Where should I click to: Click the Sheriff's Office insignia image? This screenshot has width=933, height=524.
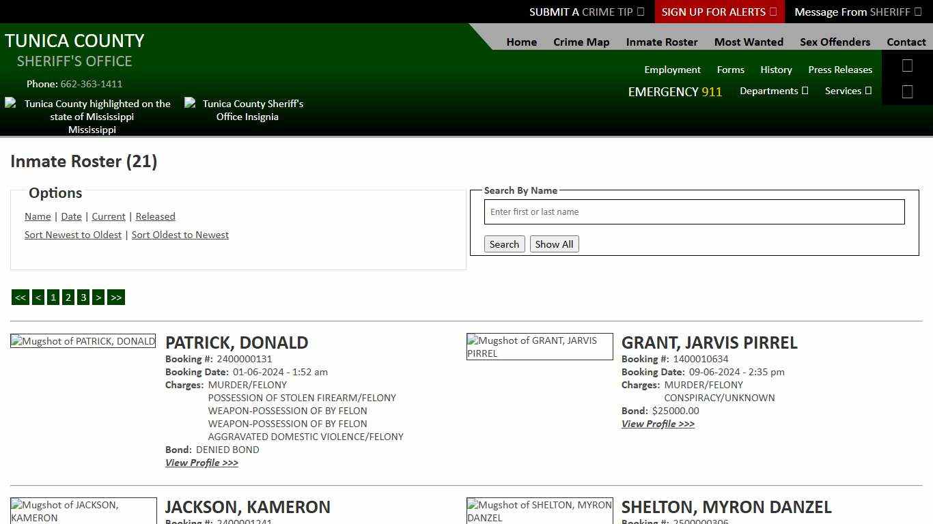pyautogui.click(x=248, y=109)
